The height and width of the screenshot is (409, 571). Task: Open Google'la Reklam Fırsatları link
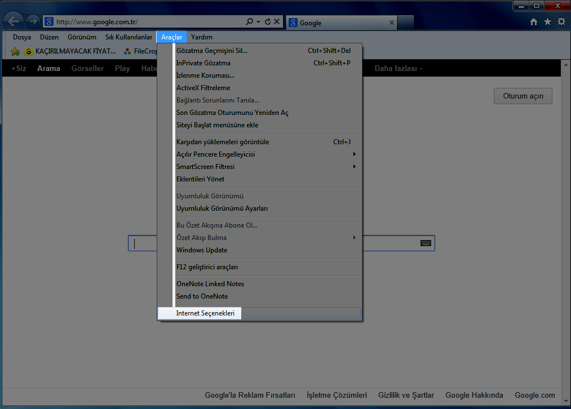[250, 395]
